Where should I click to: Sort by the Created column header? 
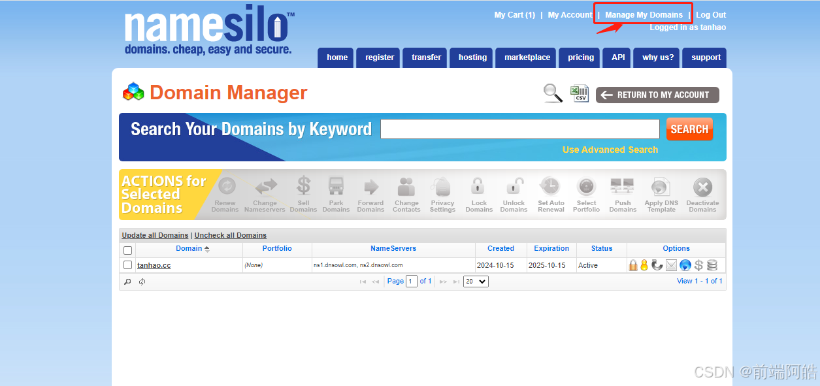[500, 248]
